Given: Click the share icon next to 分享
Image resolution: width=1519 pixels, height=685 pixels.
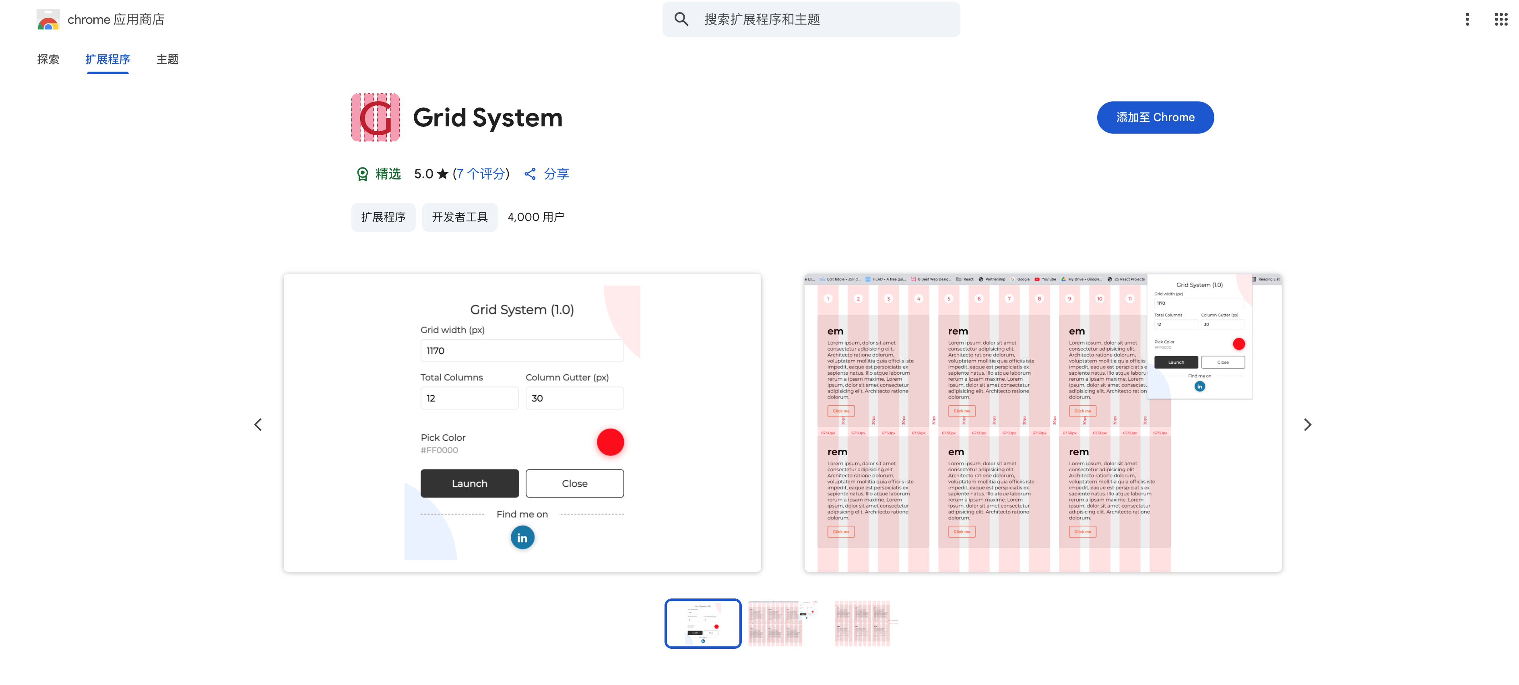Looking at the screenshot, I should coord(530,174).
